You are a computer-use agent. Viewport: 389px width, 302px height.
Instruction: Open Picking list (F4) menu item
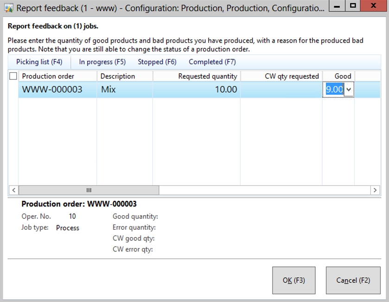tap(39, 62)
